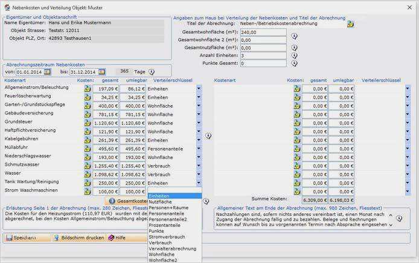This screenshot has height=263, width=419.
Task: Show info beside the Tage field
Action: coord(152,72)
